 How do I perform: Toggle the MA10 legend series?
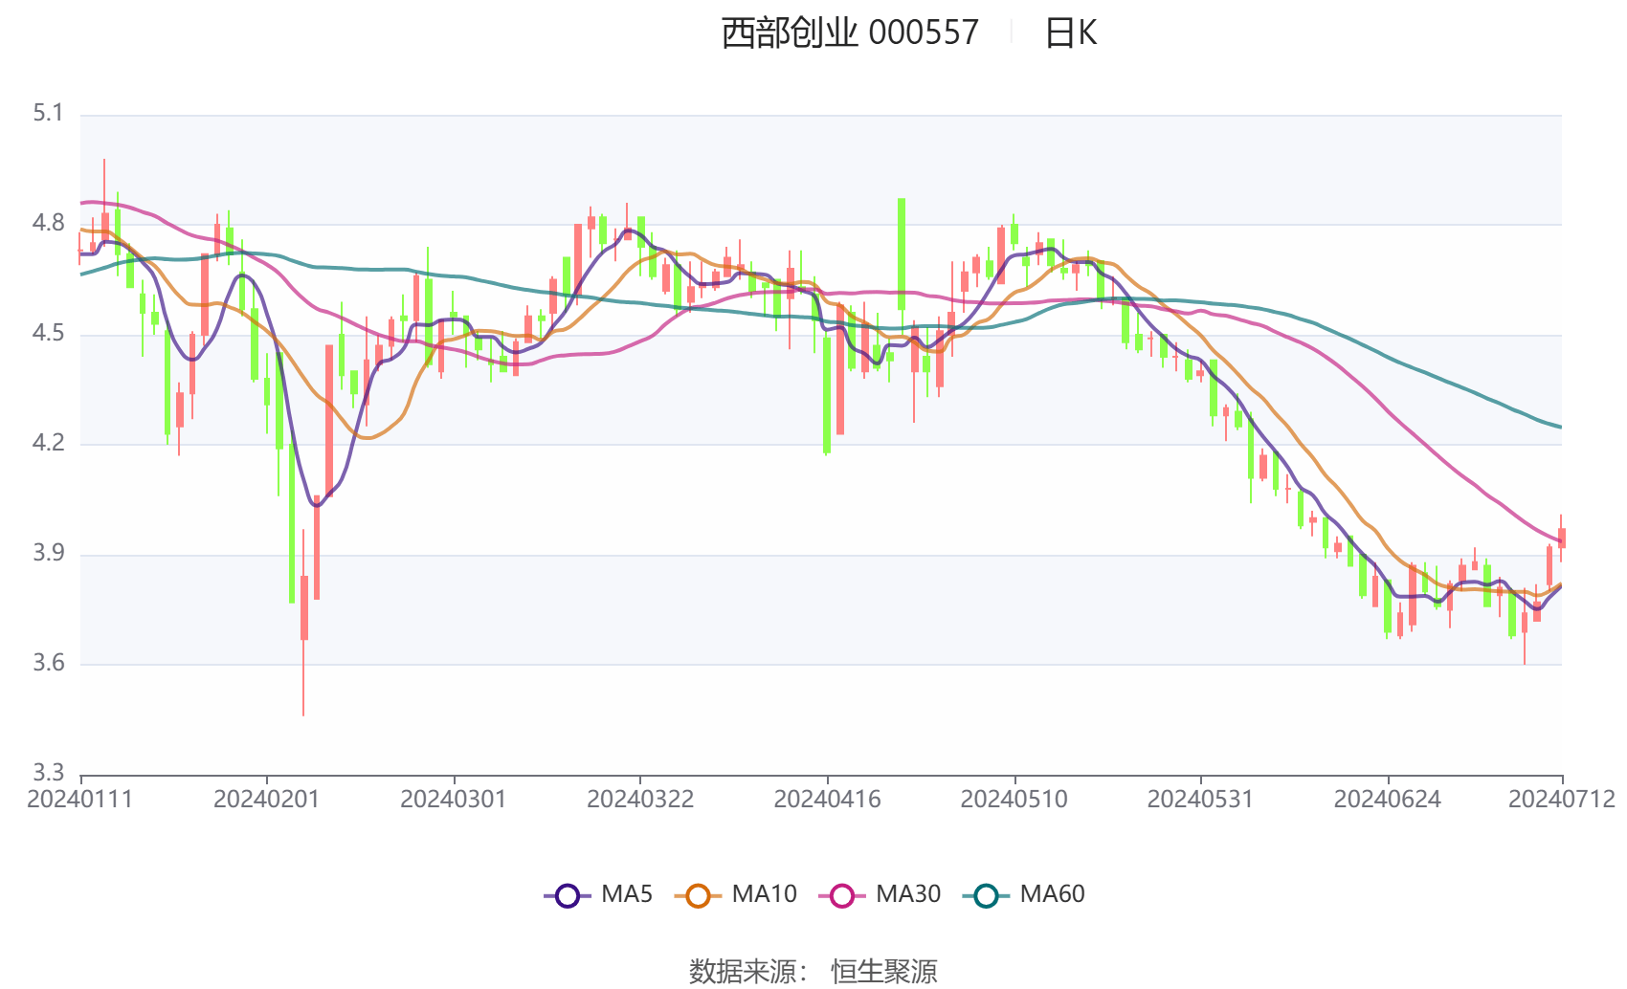click(x=735, y=895)
